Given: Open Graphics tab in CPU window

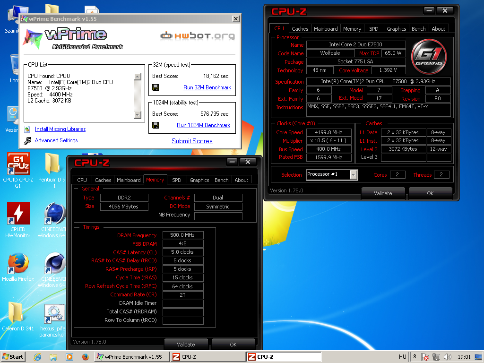Looking at the screenshot, I should 397,29.
